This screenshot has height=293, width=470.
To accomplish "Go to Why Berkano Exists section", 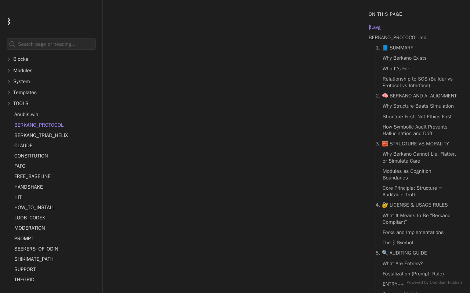I will click(405, 58).
